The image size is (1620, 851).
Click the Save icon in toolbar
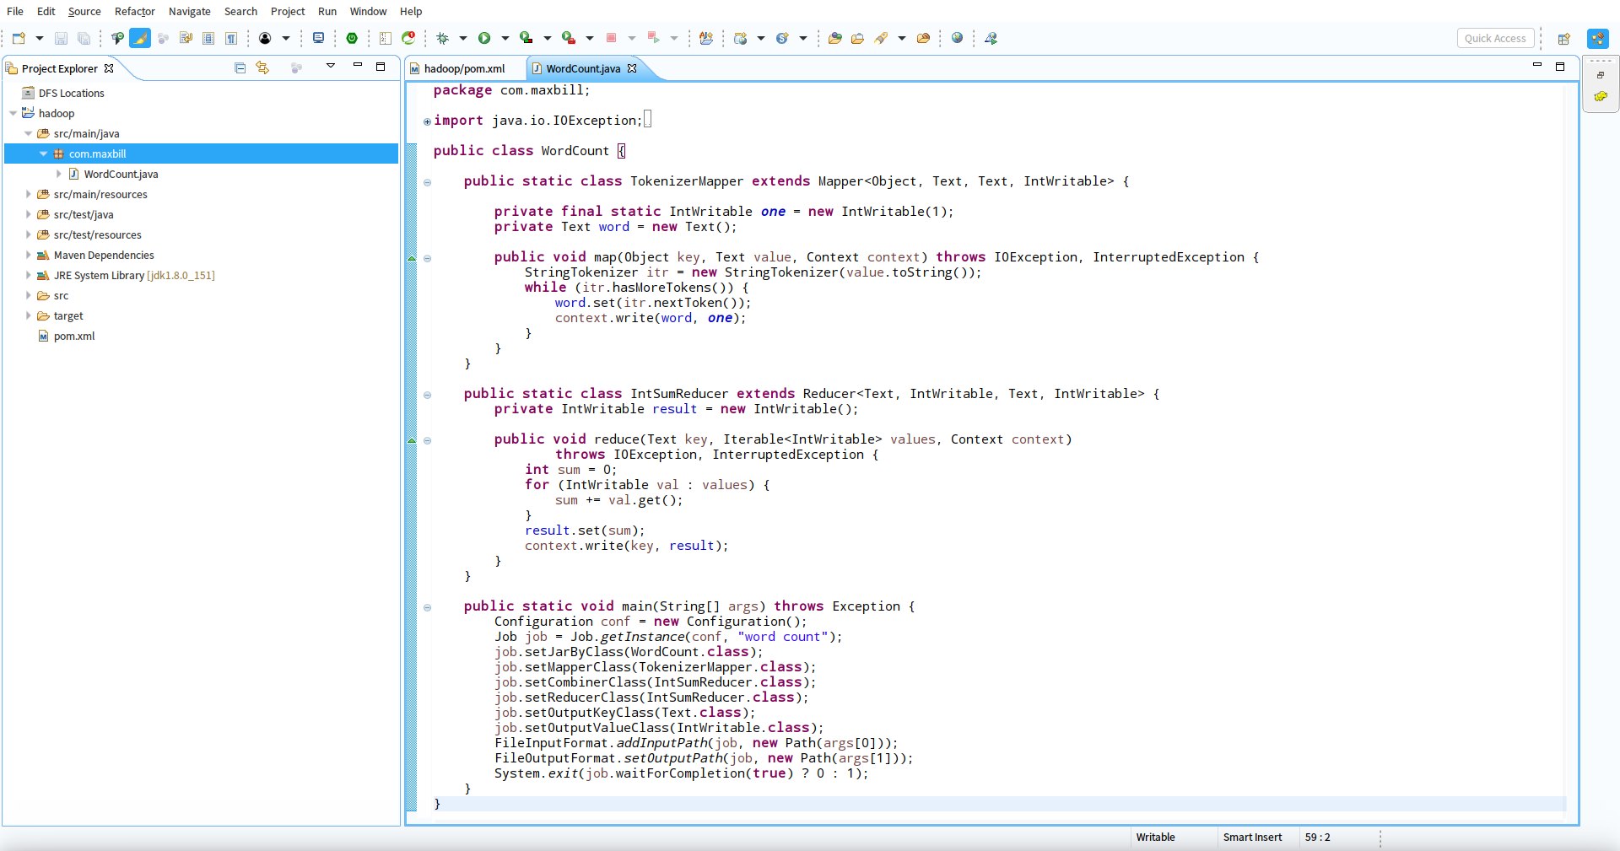61,38
